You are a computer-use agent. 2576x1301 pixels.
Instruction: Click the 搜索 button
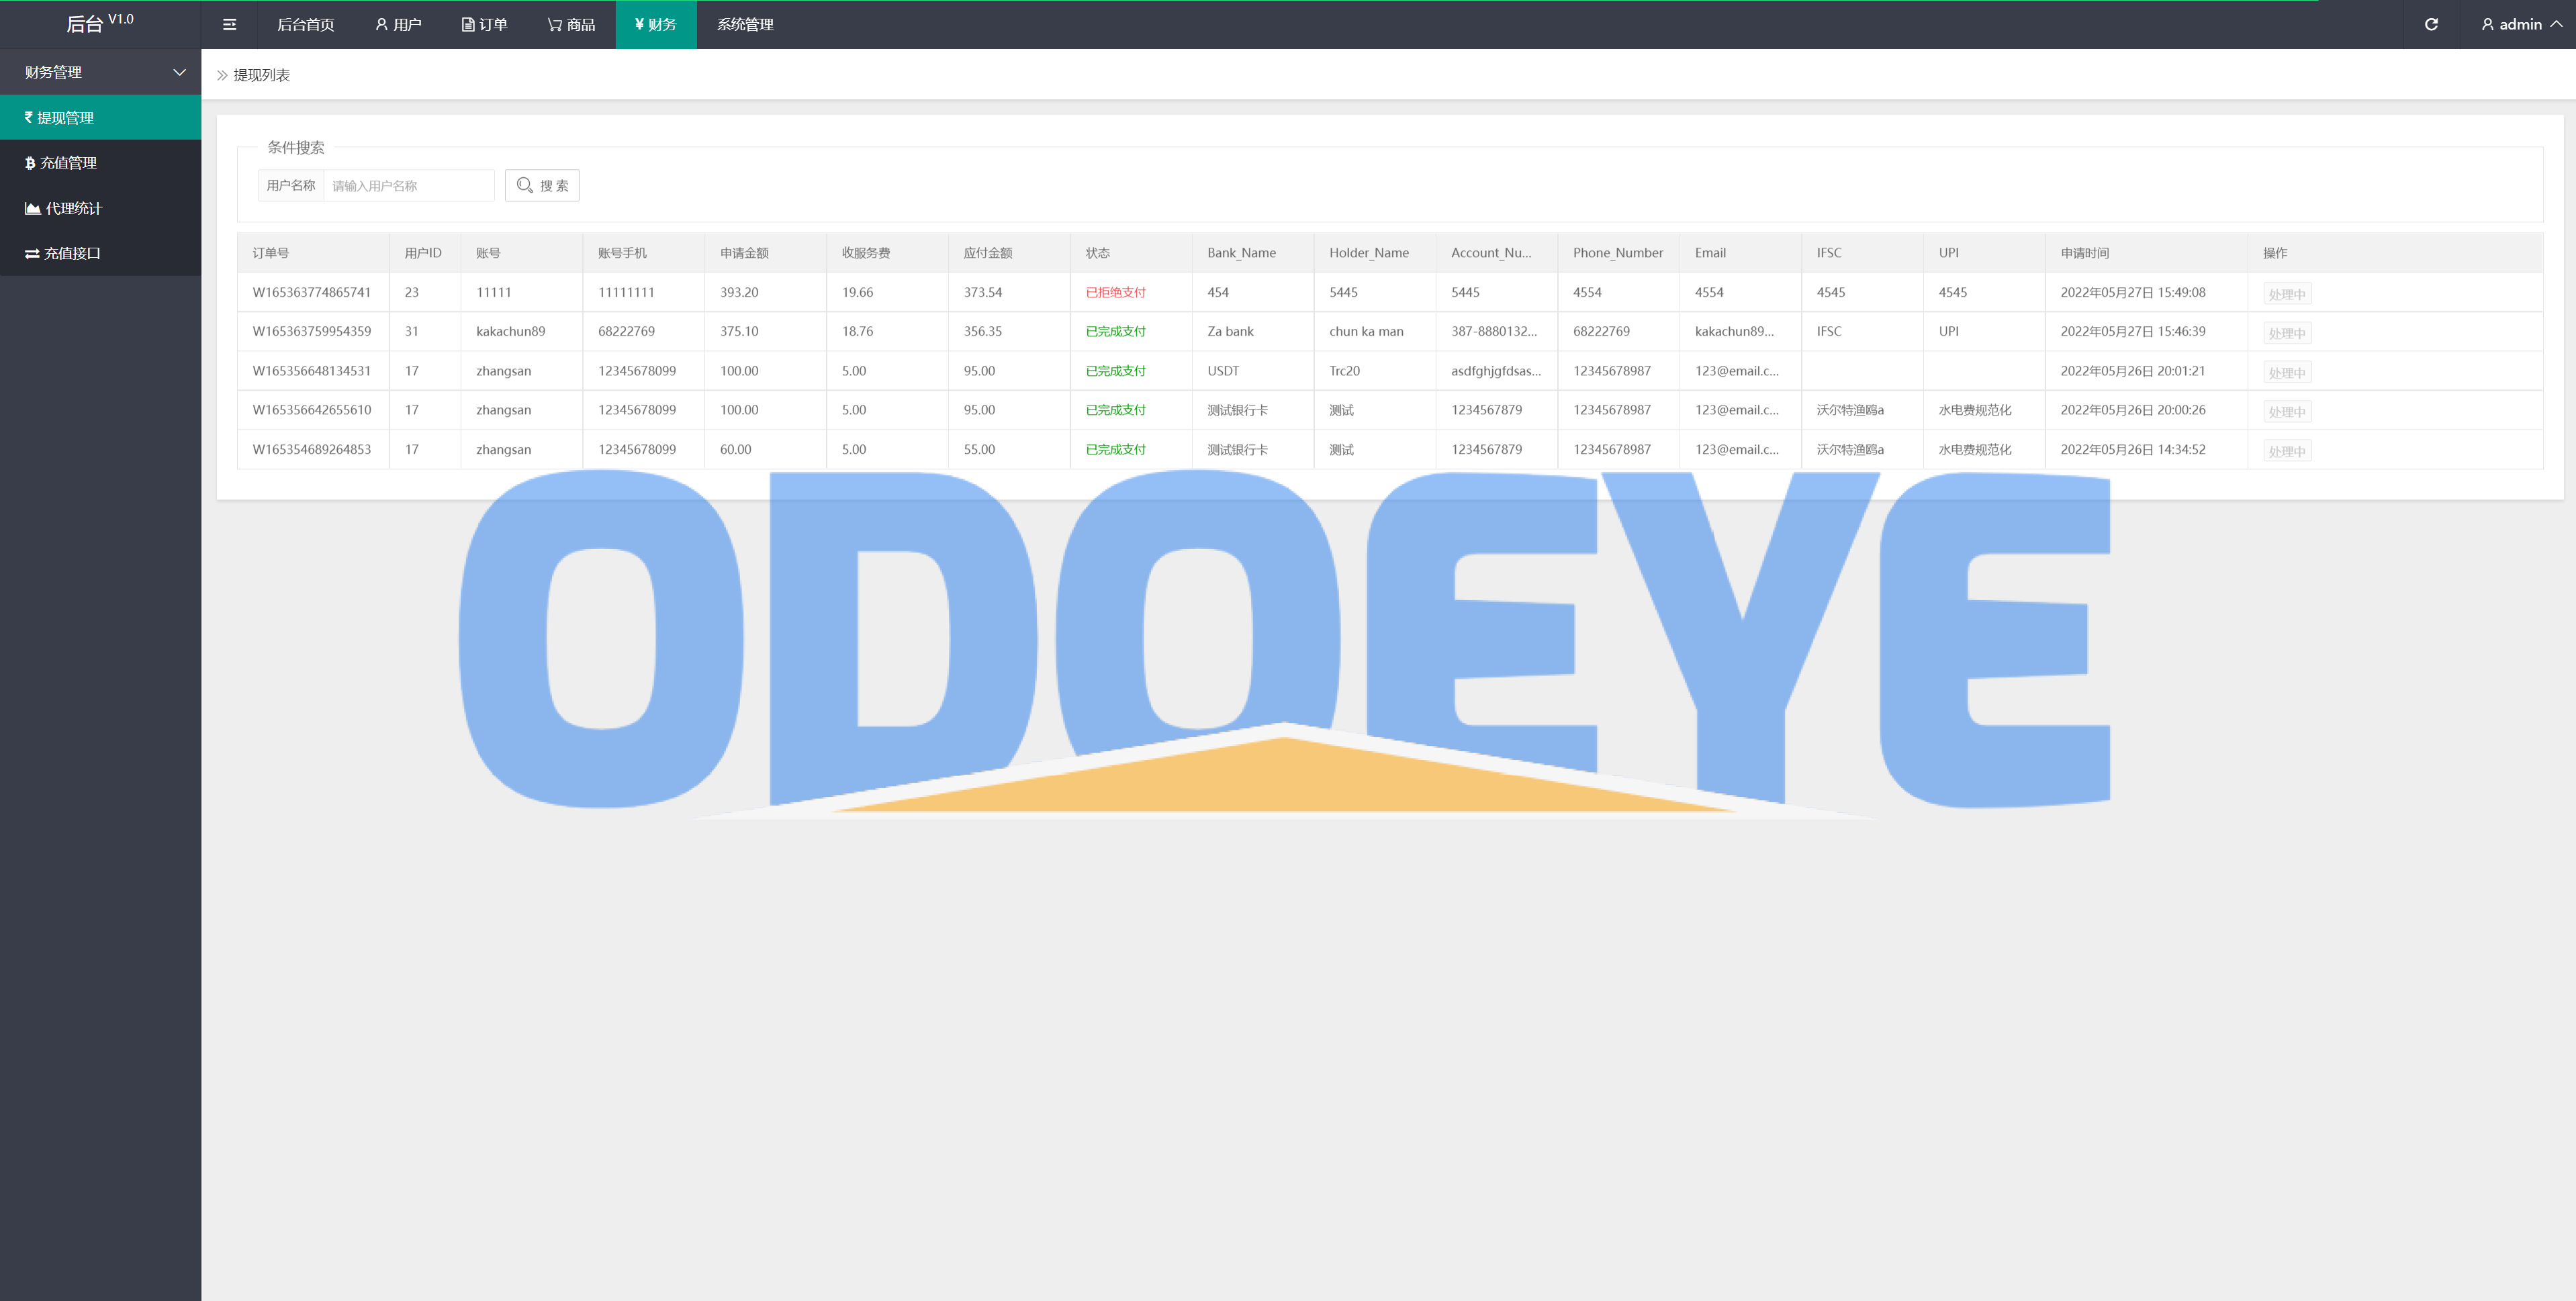click(x=542, y=185)
